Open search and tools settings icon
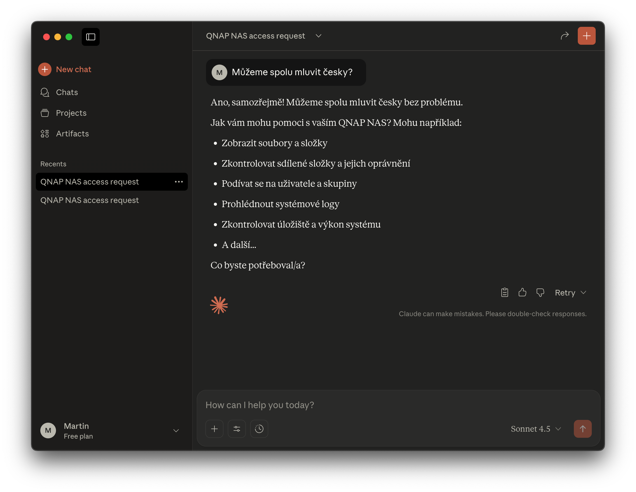The width and height of the screenshot is (636, 492). 237,429
